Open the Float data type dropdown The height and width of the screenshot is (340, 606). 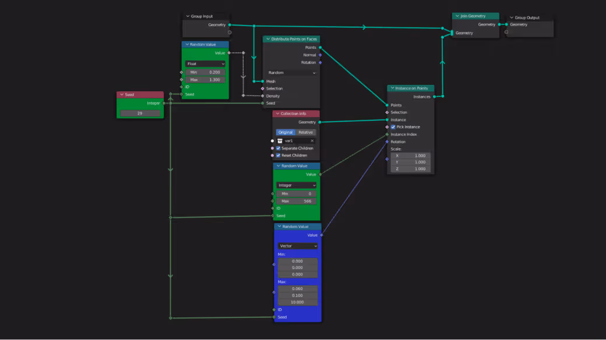click(x=205, y=63)
